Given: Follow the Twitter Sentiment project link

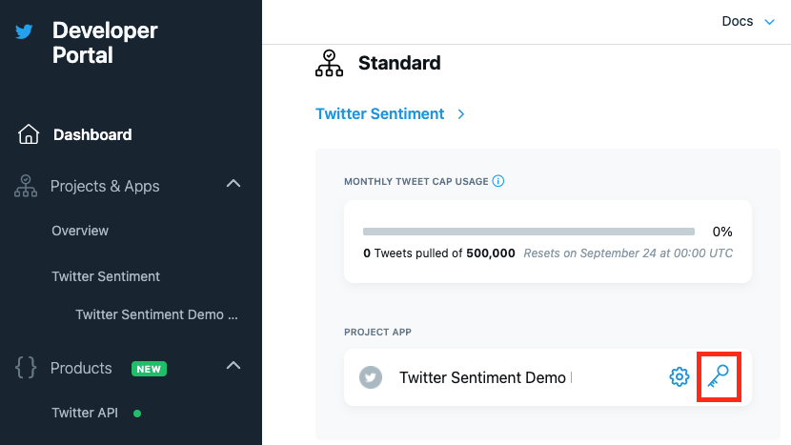Looking at the screenshot, I should coord(380,114).
